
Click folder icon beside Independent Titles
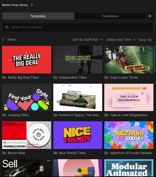(x=55, y=78)
